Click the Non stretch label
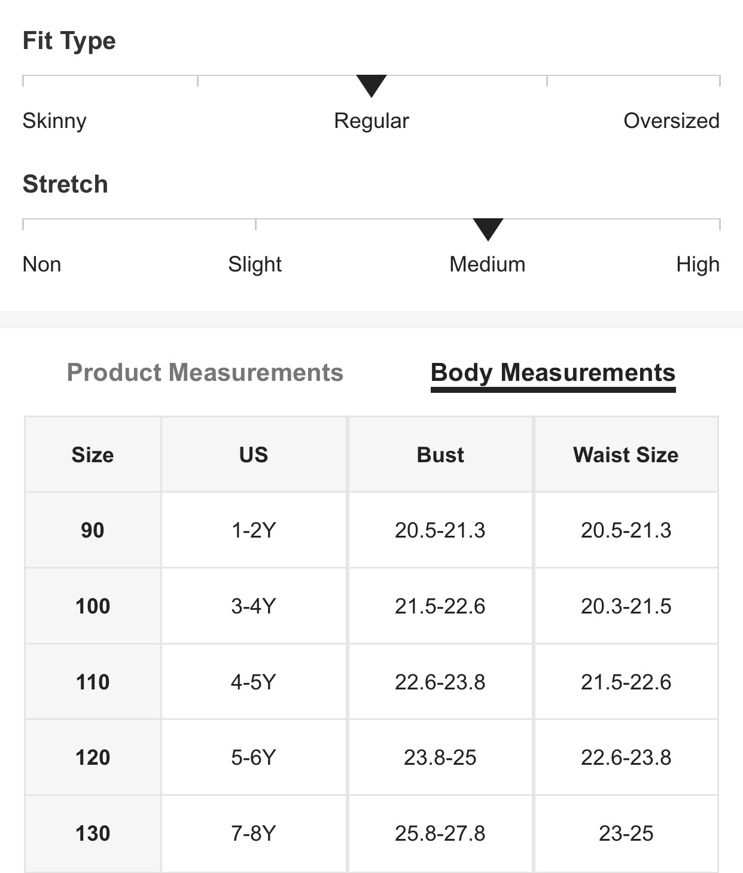The width and height of the screenshot is (743, 873). [42, 264]
